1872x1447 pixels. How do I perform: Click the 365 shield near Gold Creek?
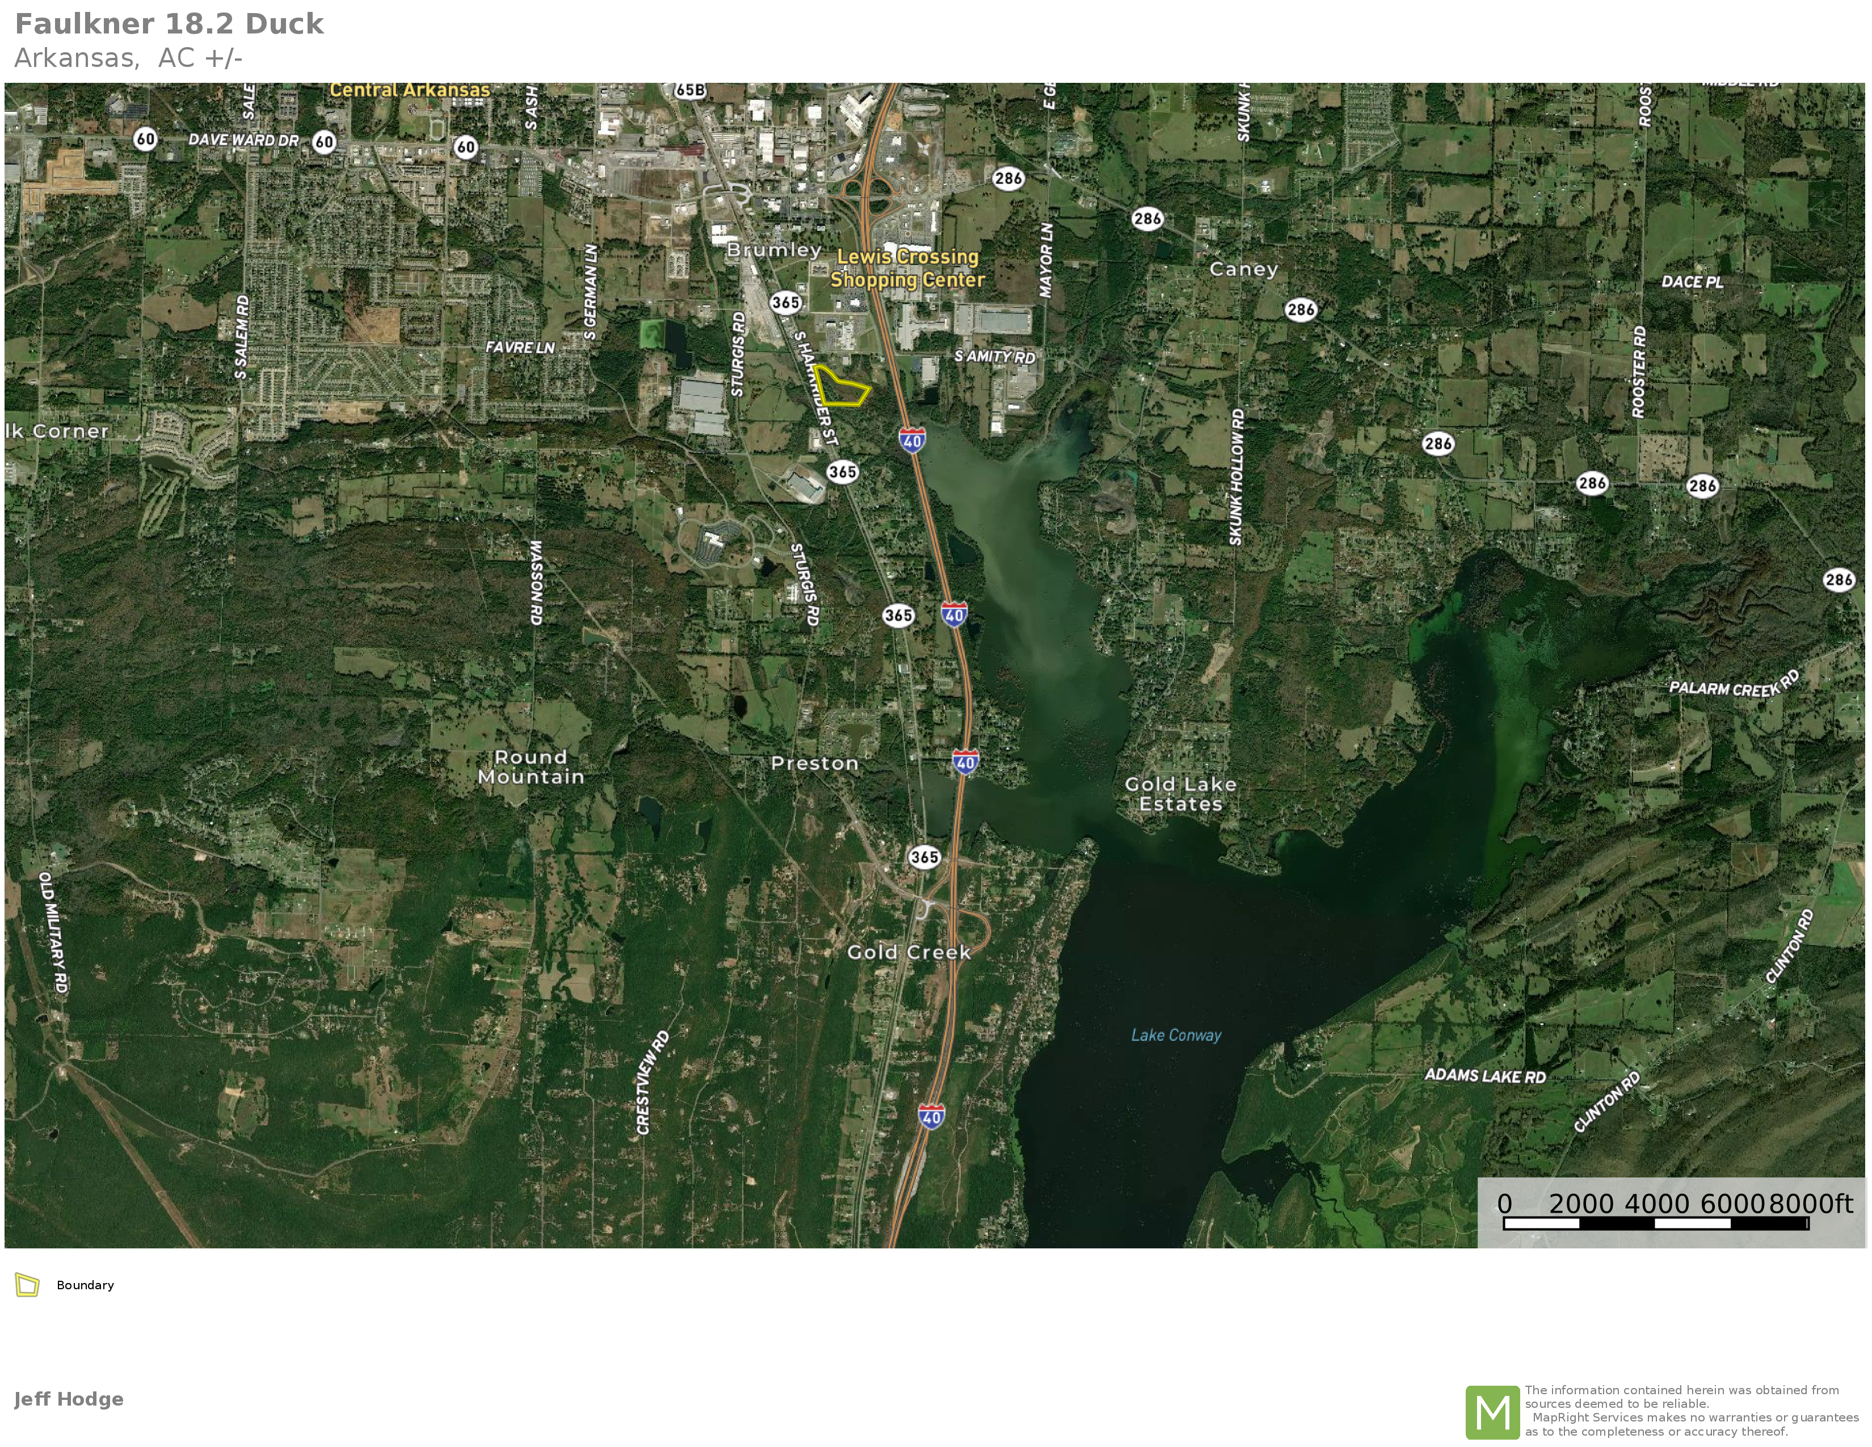tap(924, 857)
